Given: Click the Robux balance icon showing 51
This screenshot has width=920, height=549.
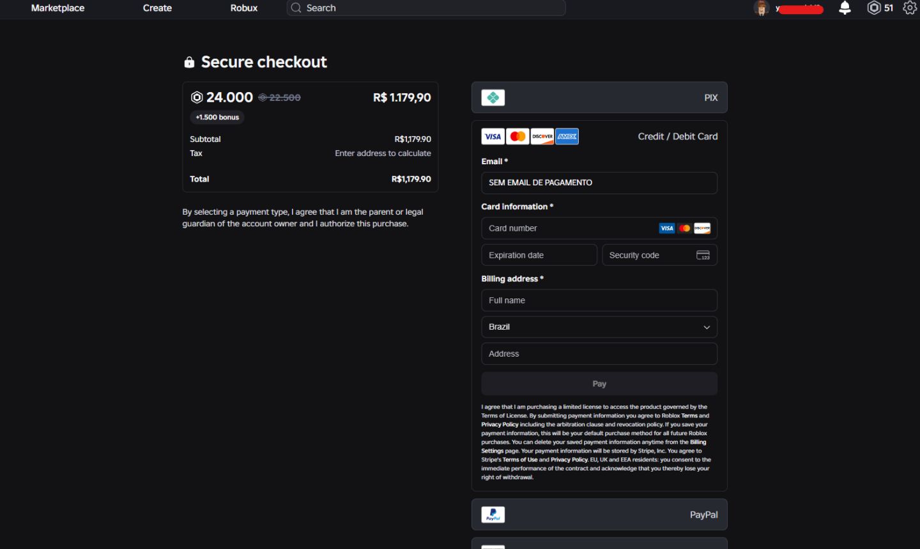Looking at the screenshot, I should click(x=874, y=8).
